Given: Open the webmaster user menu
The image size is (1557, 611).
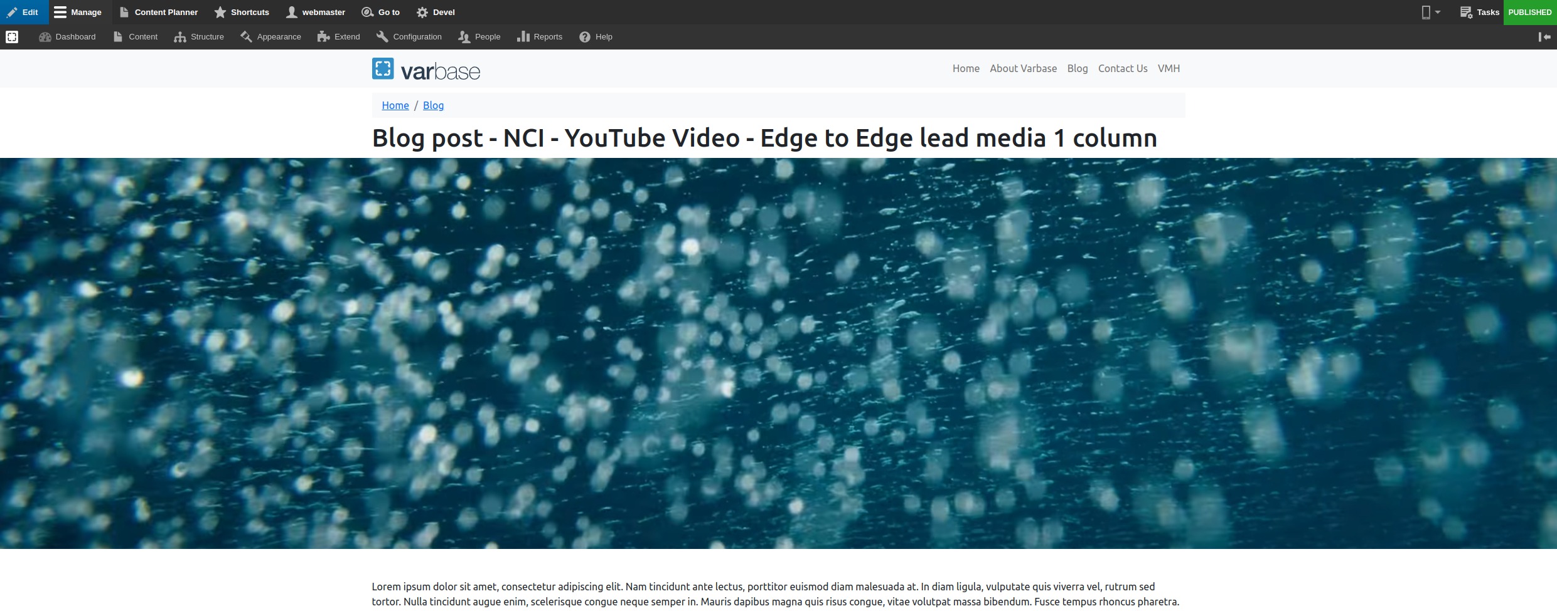Looking at the screenshot, I should pos(316,12).
